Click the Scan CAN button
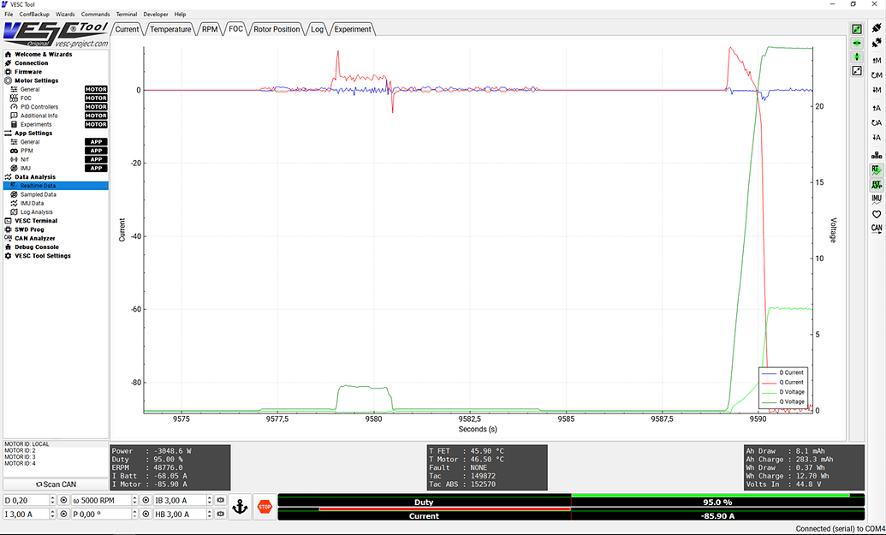The height and width of the screenshot is (535, 886). tap(55, 484)
